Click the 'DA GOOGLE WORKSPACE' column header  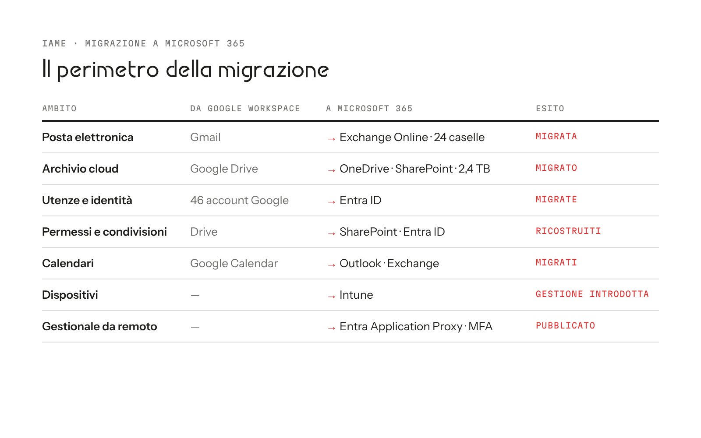coord(245,109)
